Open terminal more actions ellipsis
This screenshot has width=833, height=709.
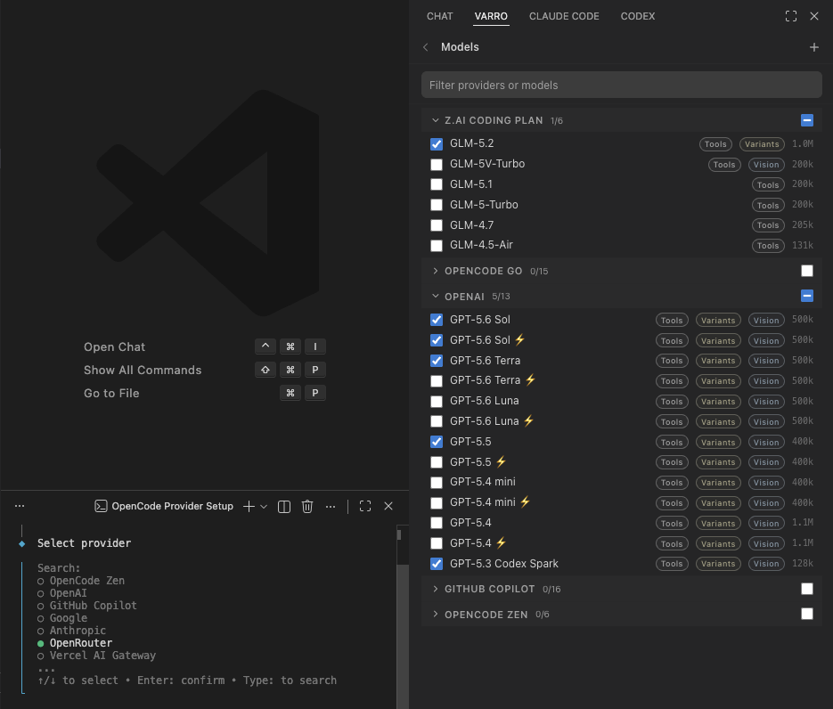[331, 507]
